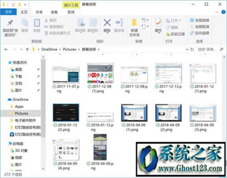Click 反向选择 invert selection
The height and width of the screenshot is (178, 227).
(x=200, y=33)
